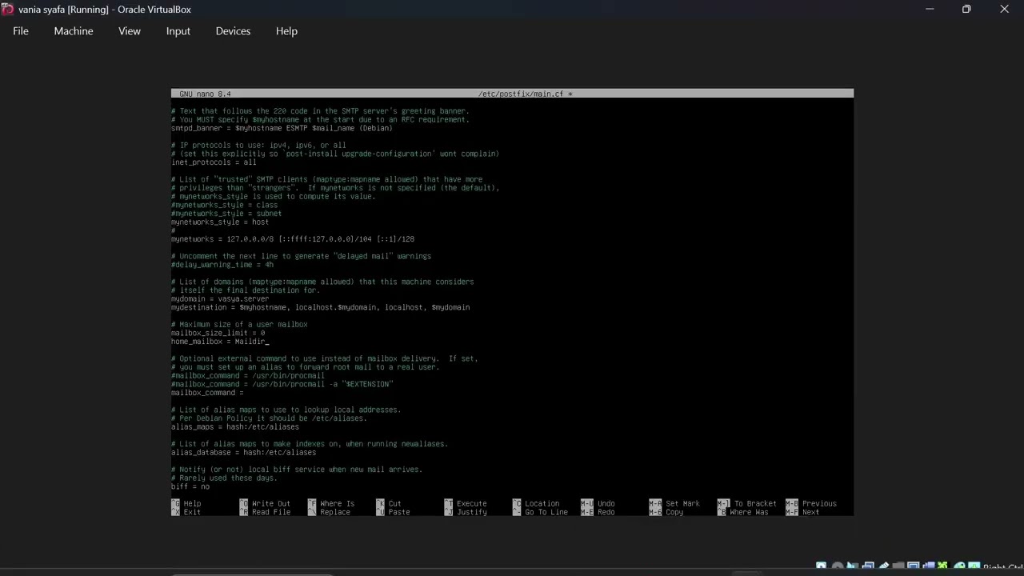Restore down the VirtualBox window
This screenshot has height=576, width=1024.
pos(966,10)
